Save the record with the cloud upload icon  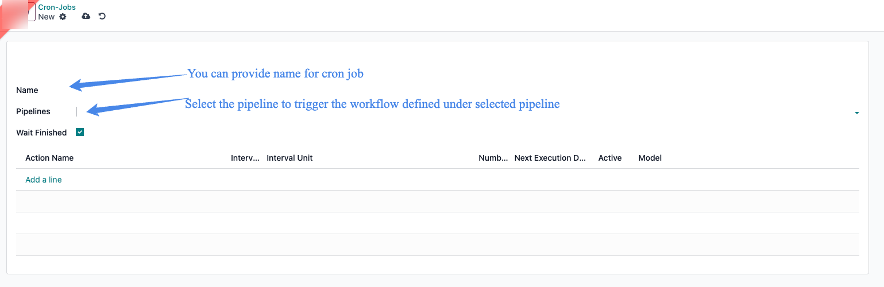(86, 16)
